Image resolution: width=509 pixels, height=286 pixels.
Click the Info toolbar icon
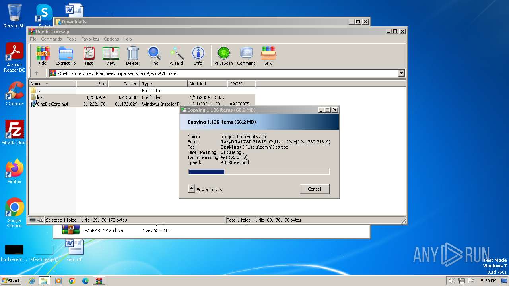click(198, 56)
